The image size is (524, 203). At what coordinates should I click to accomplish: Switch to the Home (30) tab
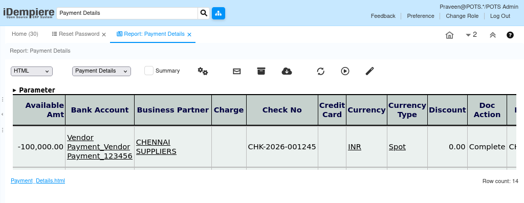coord(25,34)
